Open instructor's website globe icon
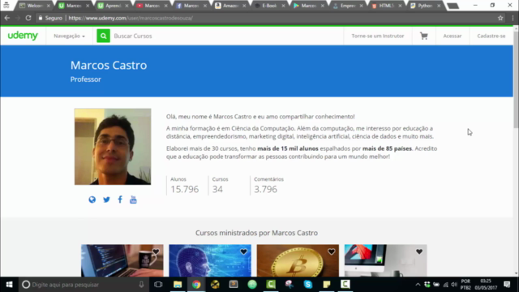 click(x=92, y=200)
